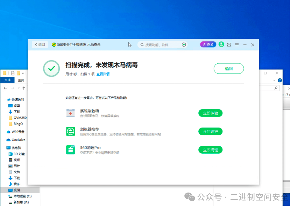Viewport: 298px width, 209px height.
Task: Close the 360 scan window
Action: (x=253, y=45)
